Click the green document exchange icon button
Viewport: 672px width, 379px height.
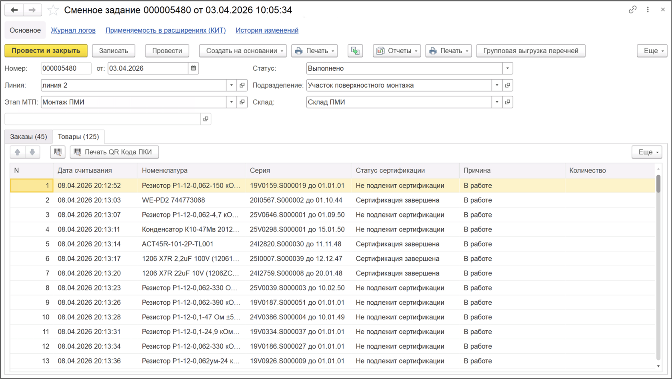pos(355,51)
